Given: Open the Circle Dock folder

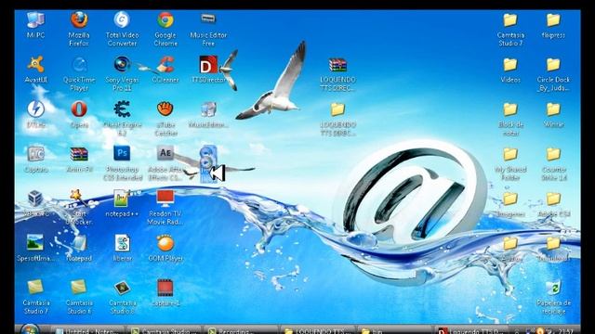Looking at the screenshot, I should (553, 65).
